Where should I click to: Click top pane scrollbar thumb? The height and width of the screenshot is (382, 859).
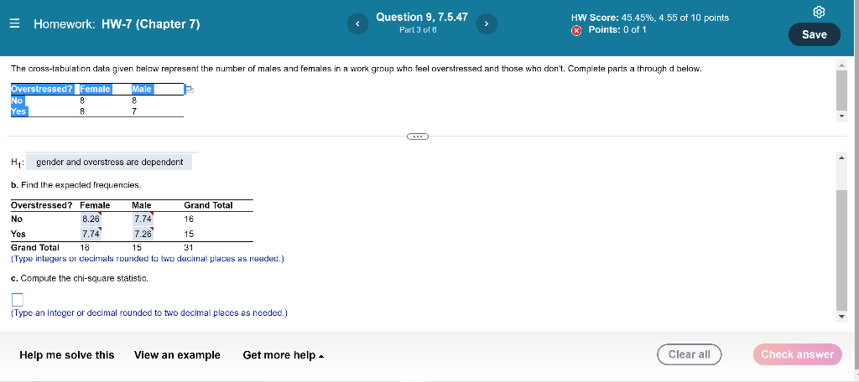pos(841,90)
